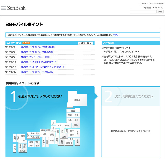Click the 検索 search button
165x159 pixels.
click(160, 12)
